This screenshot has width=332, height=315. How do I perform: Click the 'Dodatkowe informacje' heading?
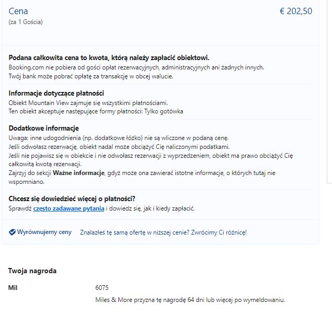pos(43,128)
